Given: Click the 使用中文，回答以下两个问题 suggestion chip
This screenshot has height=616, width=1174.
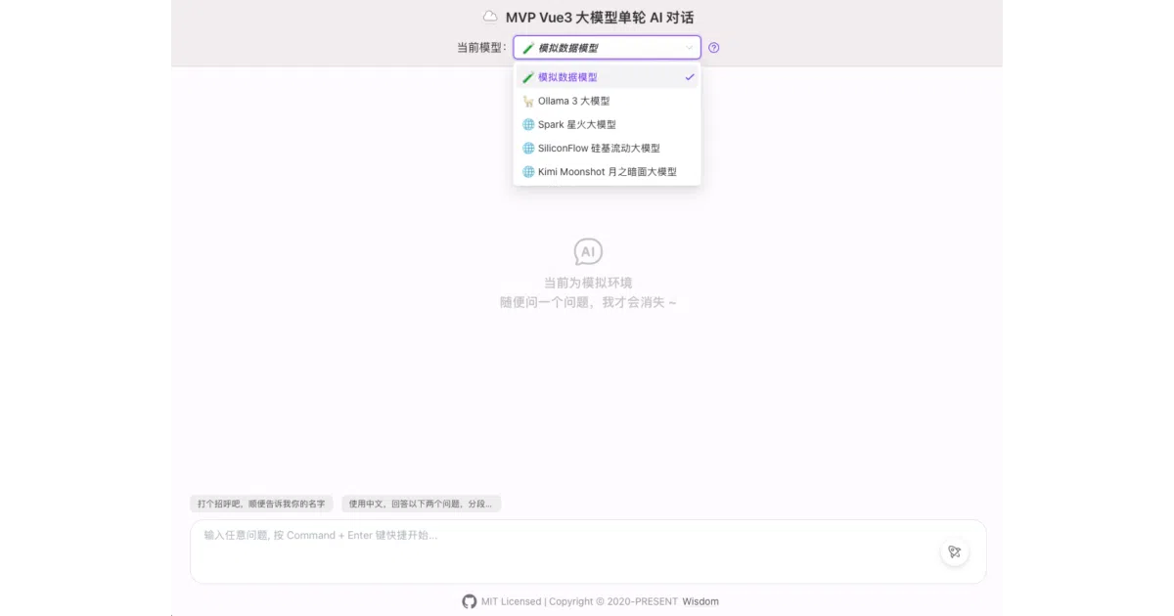Looking at the screenshot, I should point(421,504).
